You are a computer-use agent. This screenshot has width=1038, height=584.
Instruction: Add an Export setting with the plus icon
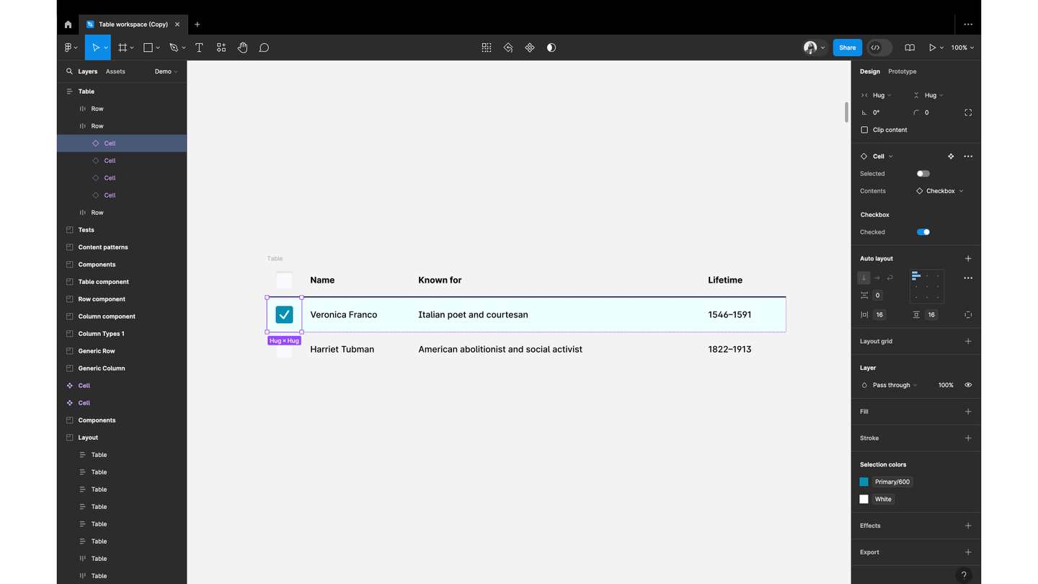[x=968, y=552]
